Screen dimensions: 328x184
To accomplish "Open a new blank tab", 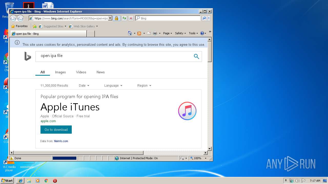I will click(x=91, y=34).
